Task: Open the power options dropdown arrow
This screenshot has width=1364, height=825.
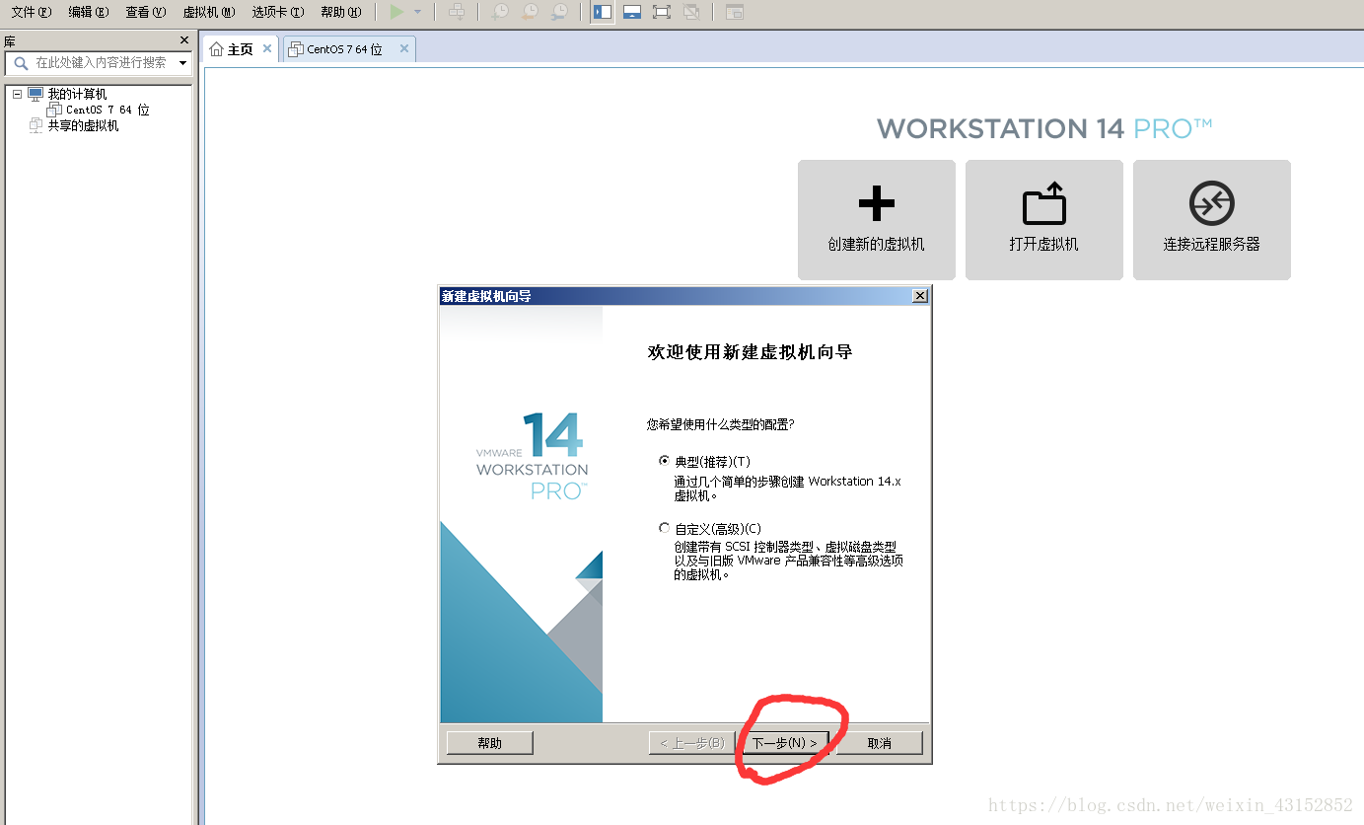Action: click(x=417, y=12)
